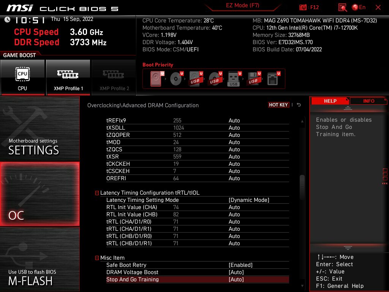Open M-FLASH BIOS flashing menu
The height and width of the screenshot is (292, 389).
click(40, 259)
